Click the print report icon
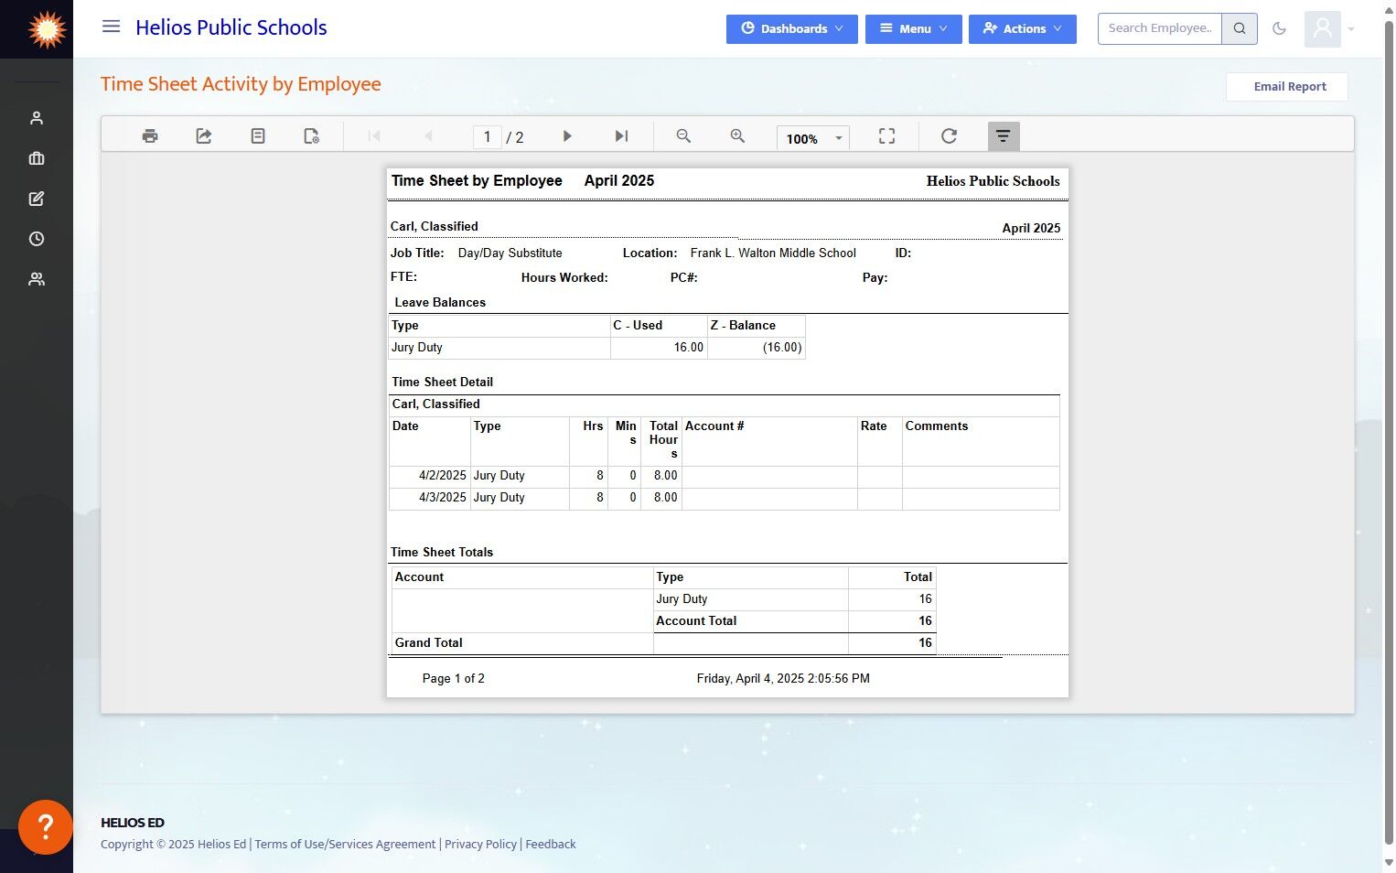The image size is (1396, 873). point(150,136)
